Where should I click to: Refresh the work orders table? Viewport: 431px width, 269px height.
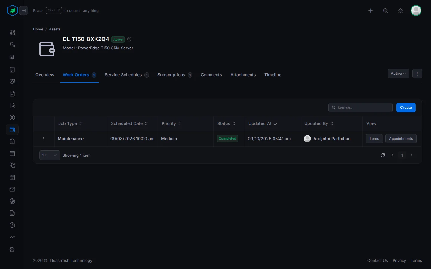pyautogui.click(x=383, y=155)
